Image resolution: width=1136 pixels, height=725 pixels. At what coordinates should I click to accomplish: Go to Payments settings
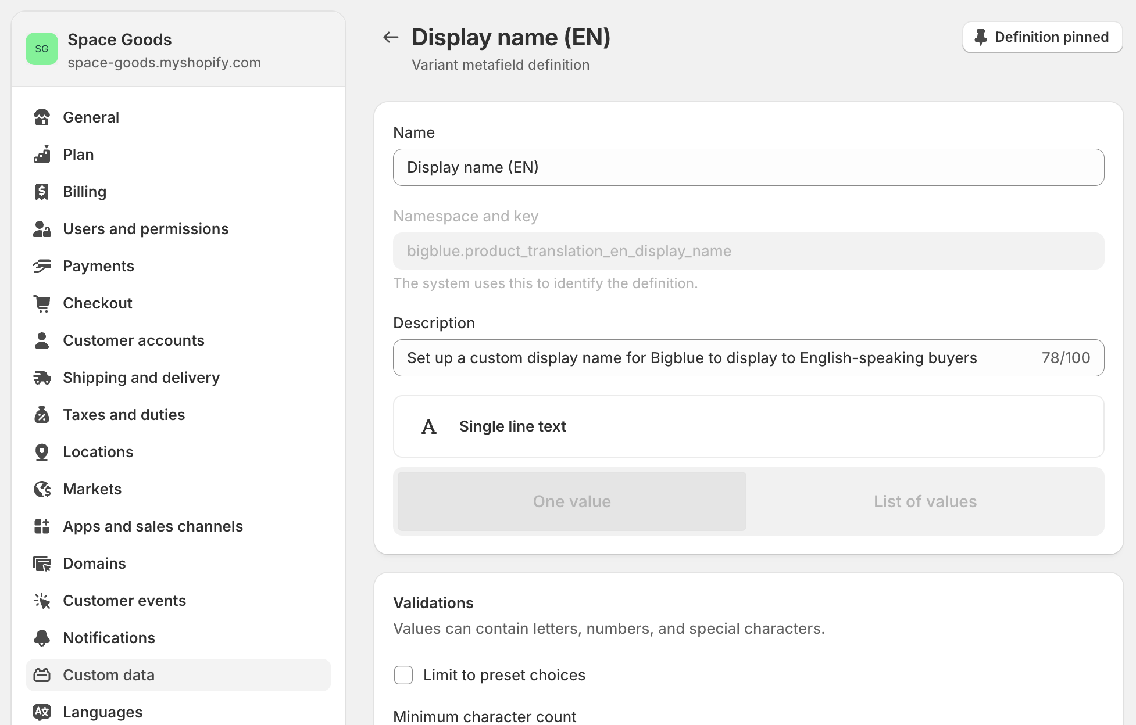tap(178, 266)
